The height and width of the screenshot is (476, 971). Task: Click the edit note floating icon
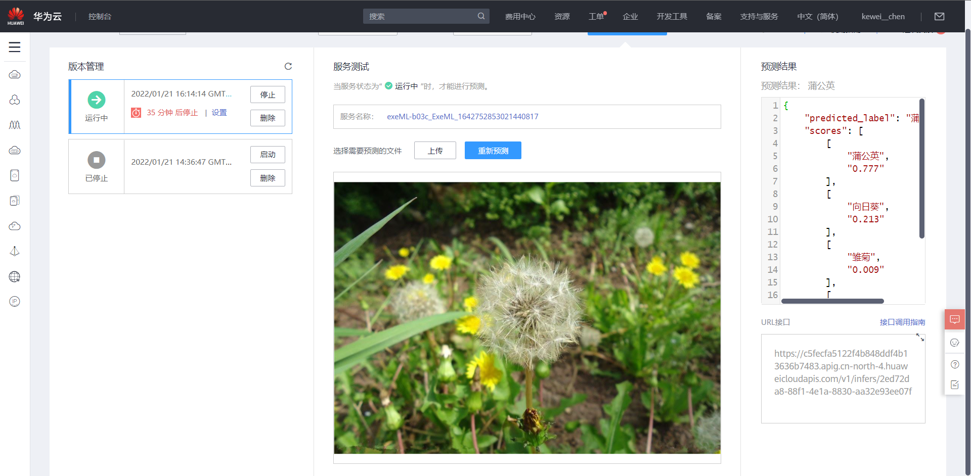pyautogui.click(x=955, y=385)
